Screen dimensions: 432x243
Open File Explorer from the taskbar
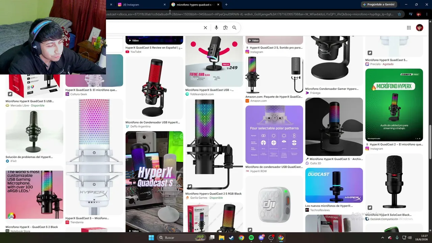tap(221, 238)
